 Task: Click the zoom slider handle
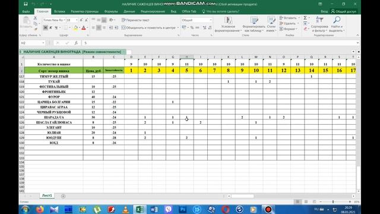tap(333, 202)
